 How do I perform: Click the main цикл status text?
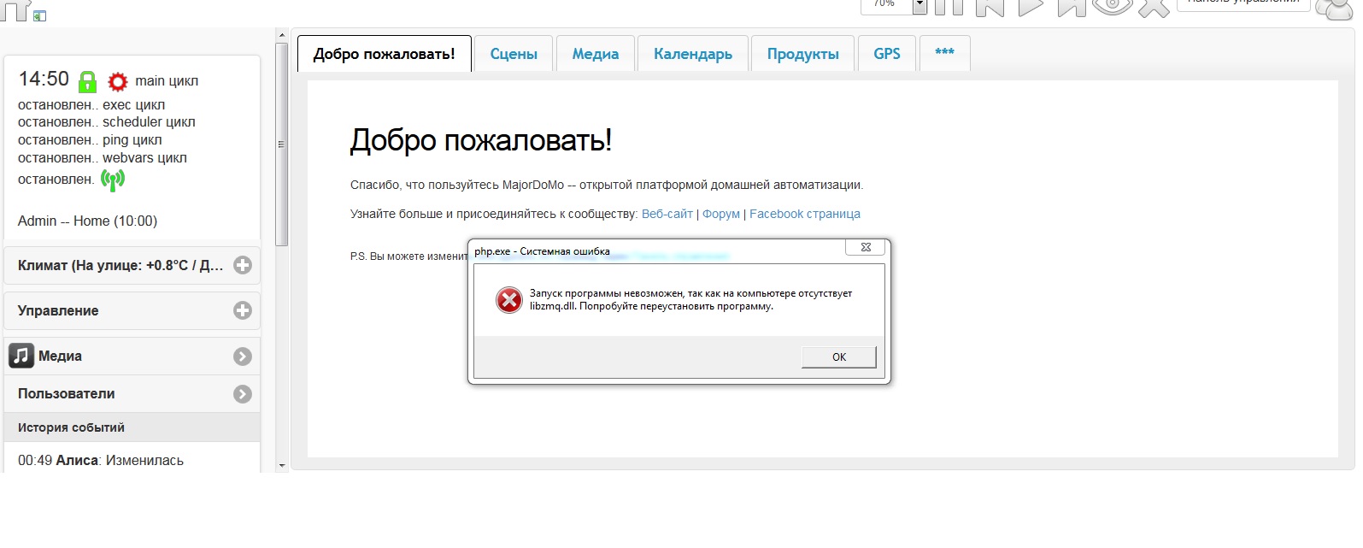coord(167,81)
